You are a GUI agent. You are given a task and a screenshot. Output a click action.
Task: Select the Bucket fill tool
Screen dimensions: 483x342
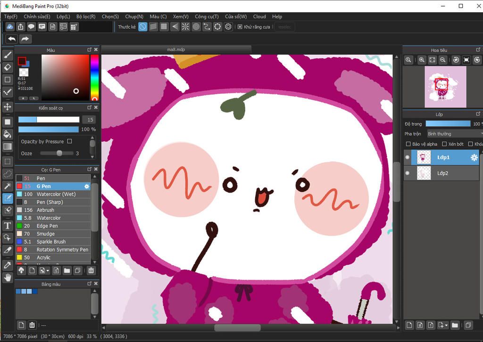click(8, 134)
